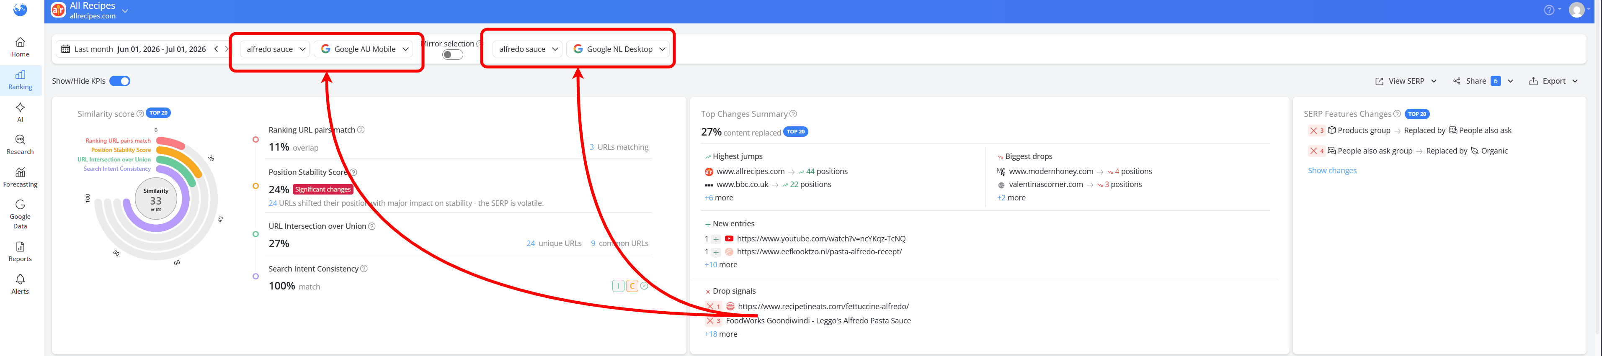Click help icon next to Ranking URL pairs match
This screenshot has height=356, width=1602.
(361, 130)
